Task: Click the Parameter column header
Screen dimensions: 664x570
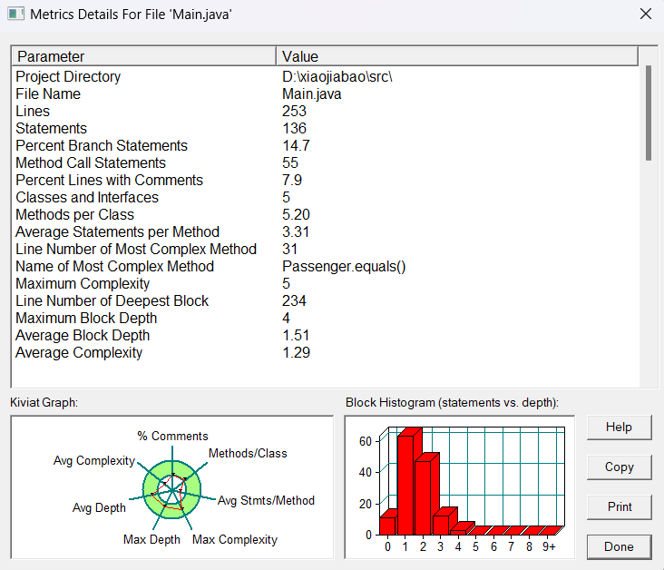Action: [144, 56]
